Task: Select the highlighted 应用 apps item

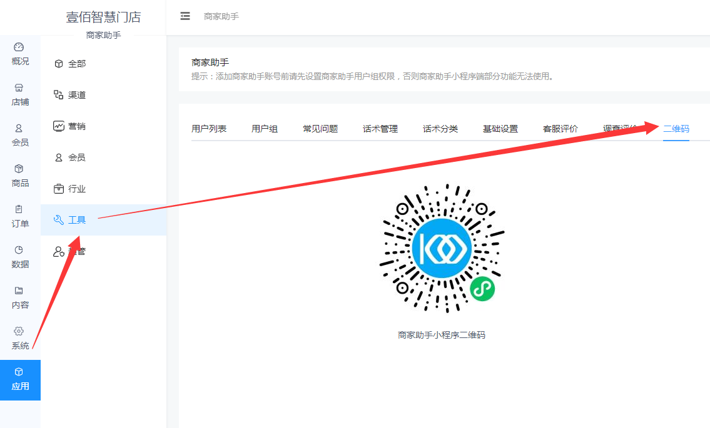Action: pos(20,380)
